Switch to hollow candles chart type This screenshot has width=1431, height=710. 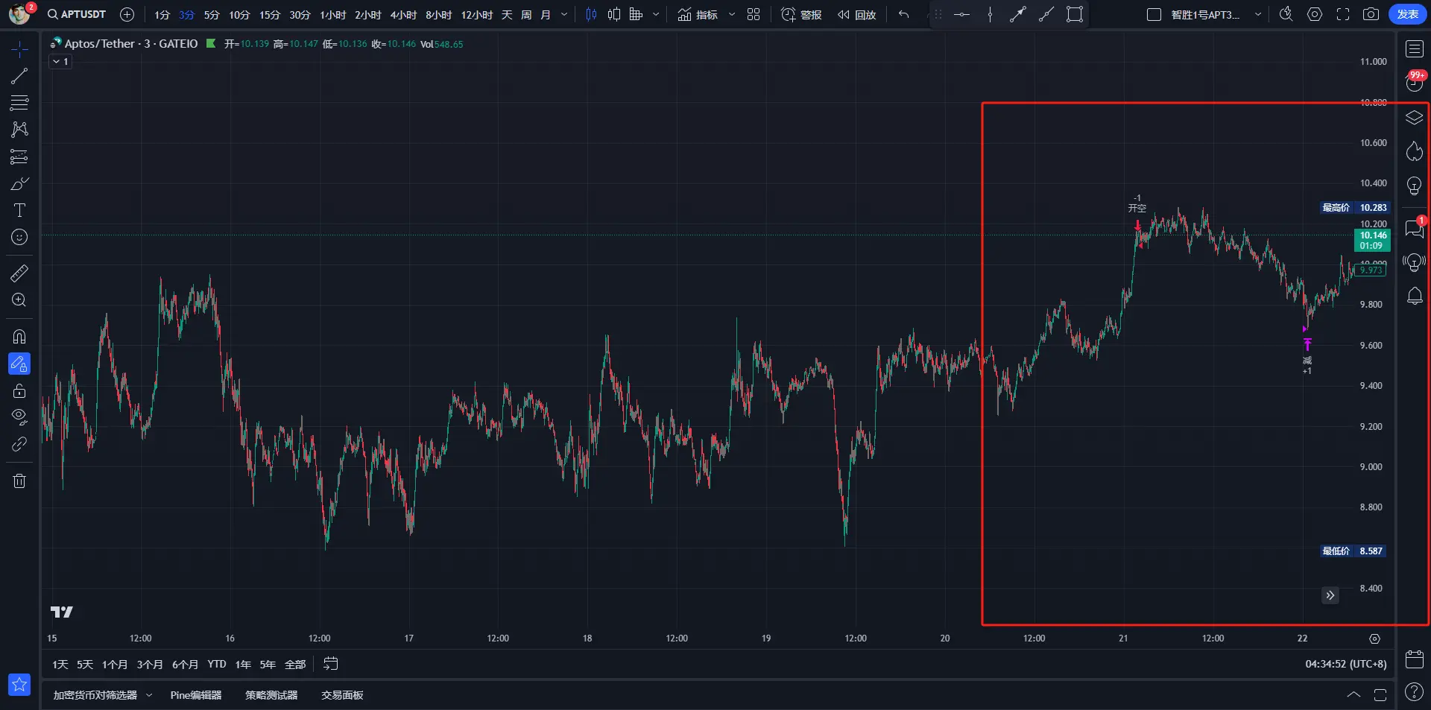614,15
